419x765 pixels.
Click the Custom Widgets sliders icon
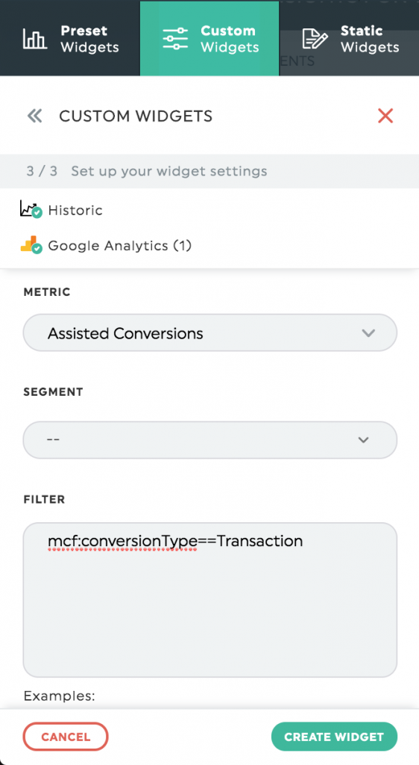175,39
